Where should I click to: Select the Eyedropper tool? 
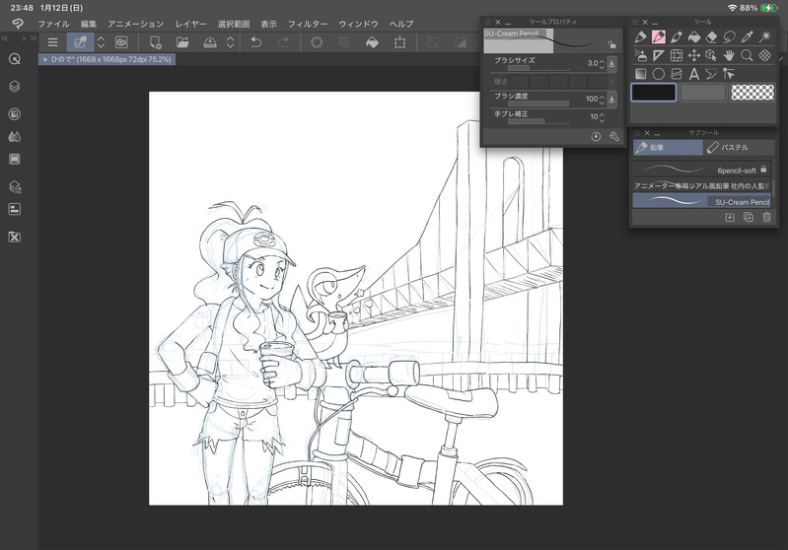[748, 36]
